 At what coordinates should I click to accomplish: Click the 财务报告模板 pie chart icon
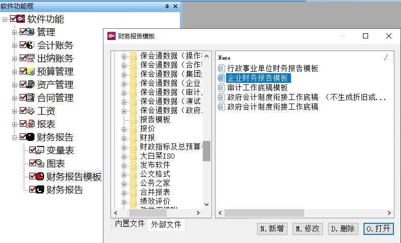pos(41,177)
